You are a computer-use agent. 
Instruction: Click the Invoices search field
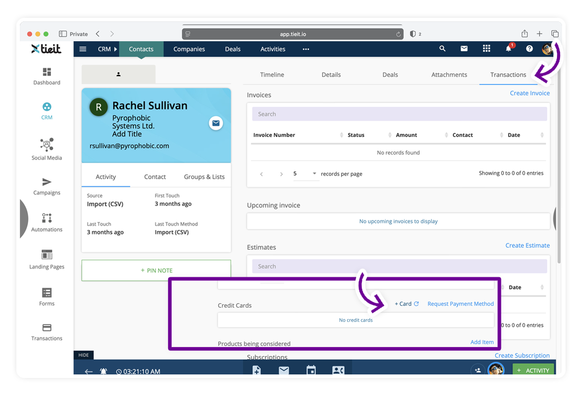[x=399, y=114]
